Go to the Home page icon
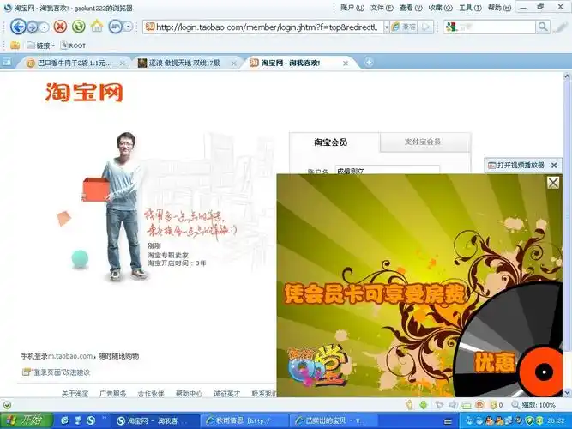 point(97,27)
